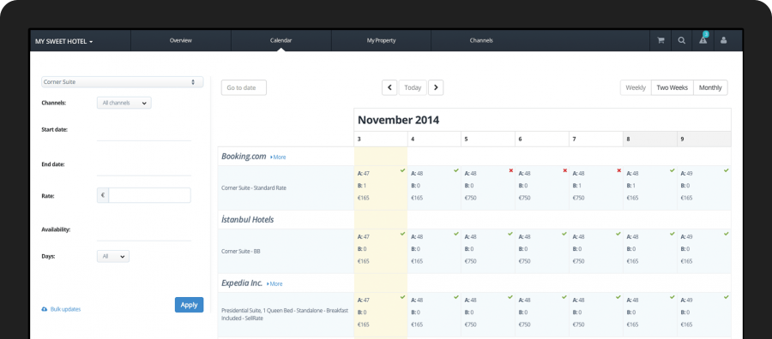Click the Apply button

[189, 305]
